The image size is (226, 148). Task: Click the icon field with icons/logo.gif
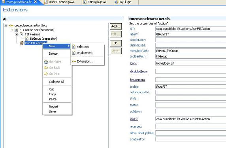pos(190,63)
